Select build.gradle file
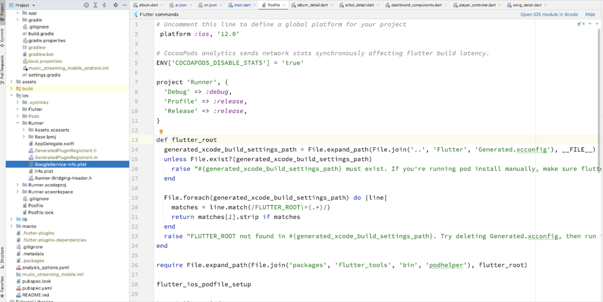Image resolution: width=603 pixels, height=302 pixels. point(41,34)
